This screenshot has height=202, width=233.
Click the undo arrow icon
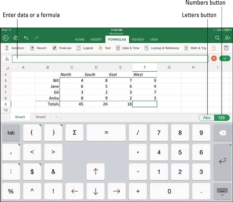[x=26, y=38]
